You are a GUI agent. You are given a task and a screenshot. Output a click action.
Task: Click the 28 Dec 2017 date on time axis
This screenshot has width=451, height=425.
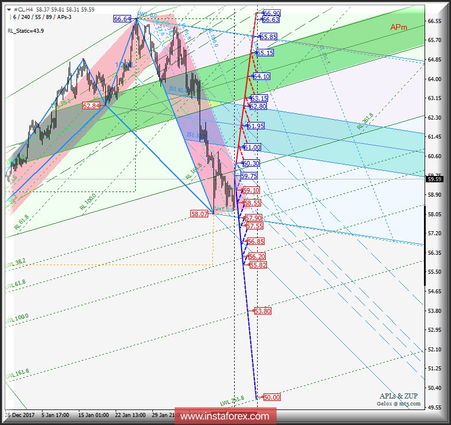(x=20, y=415)
